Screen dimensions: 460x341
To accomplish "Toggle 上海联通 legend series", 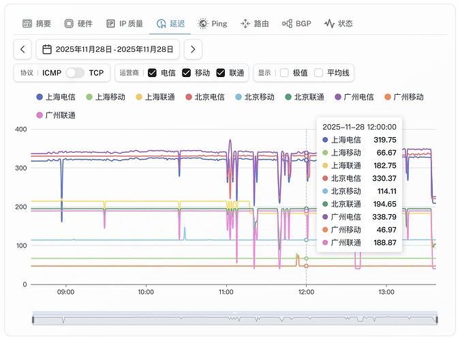I will click(x=155, y=97).
